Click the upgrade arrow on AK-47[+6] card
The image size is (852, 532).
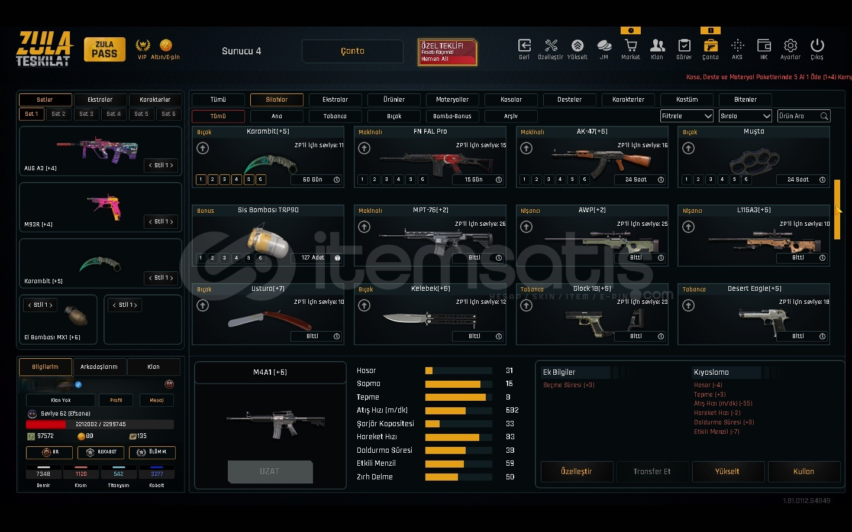[x=526, y=148]
